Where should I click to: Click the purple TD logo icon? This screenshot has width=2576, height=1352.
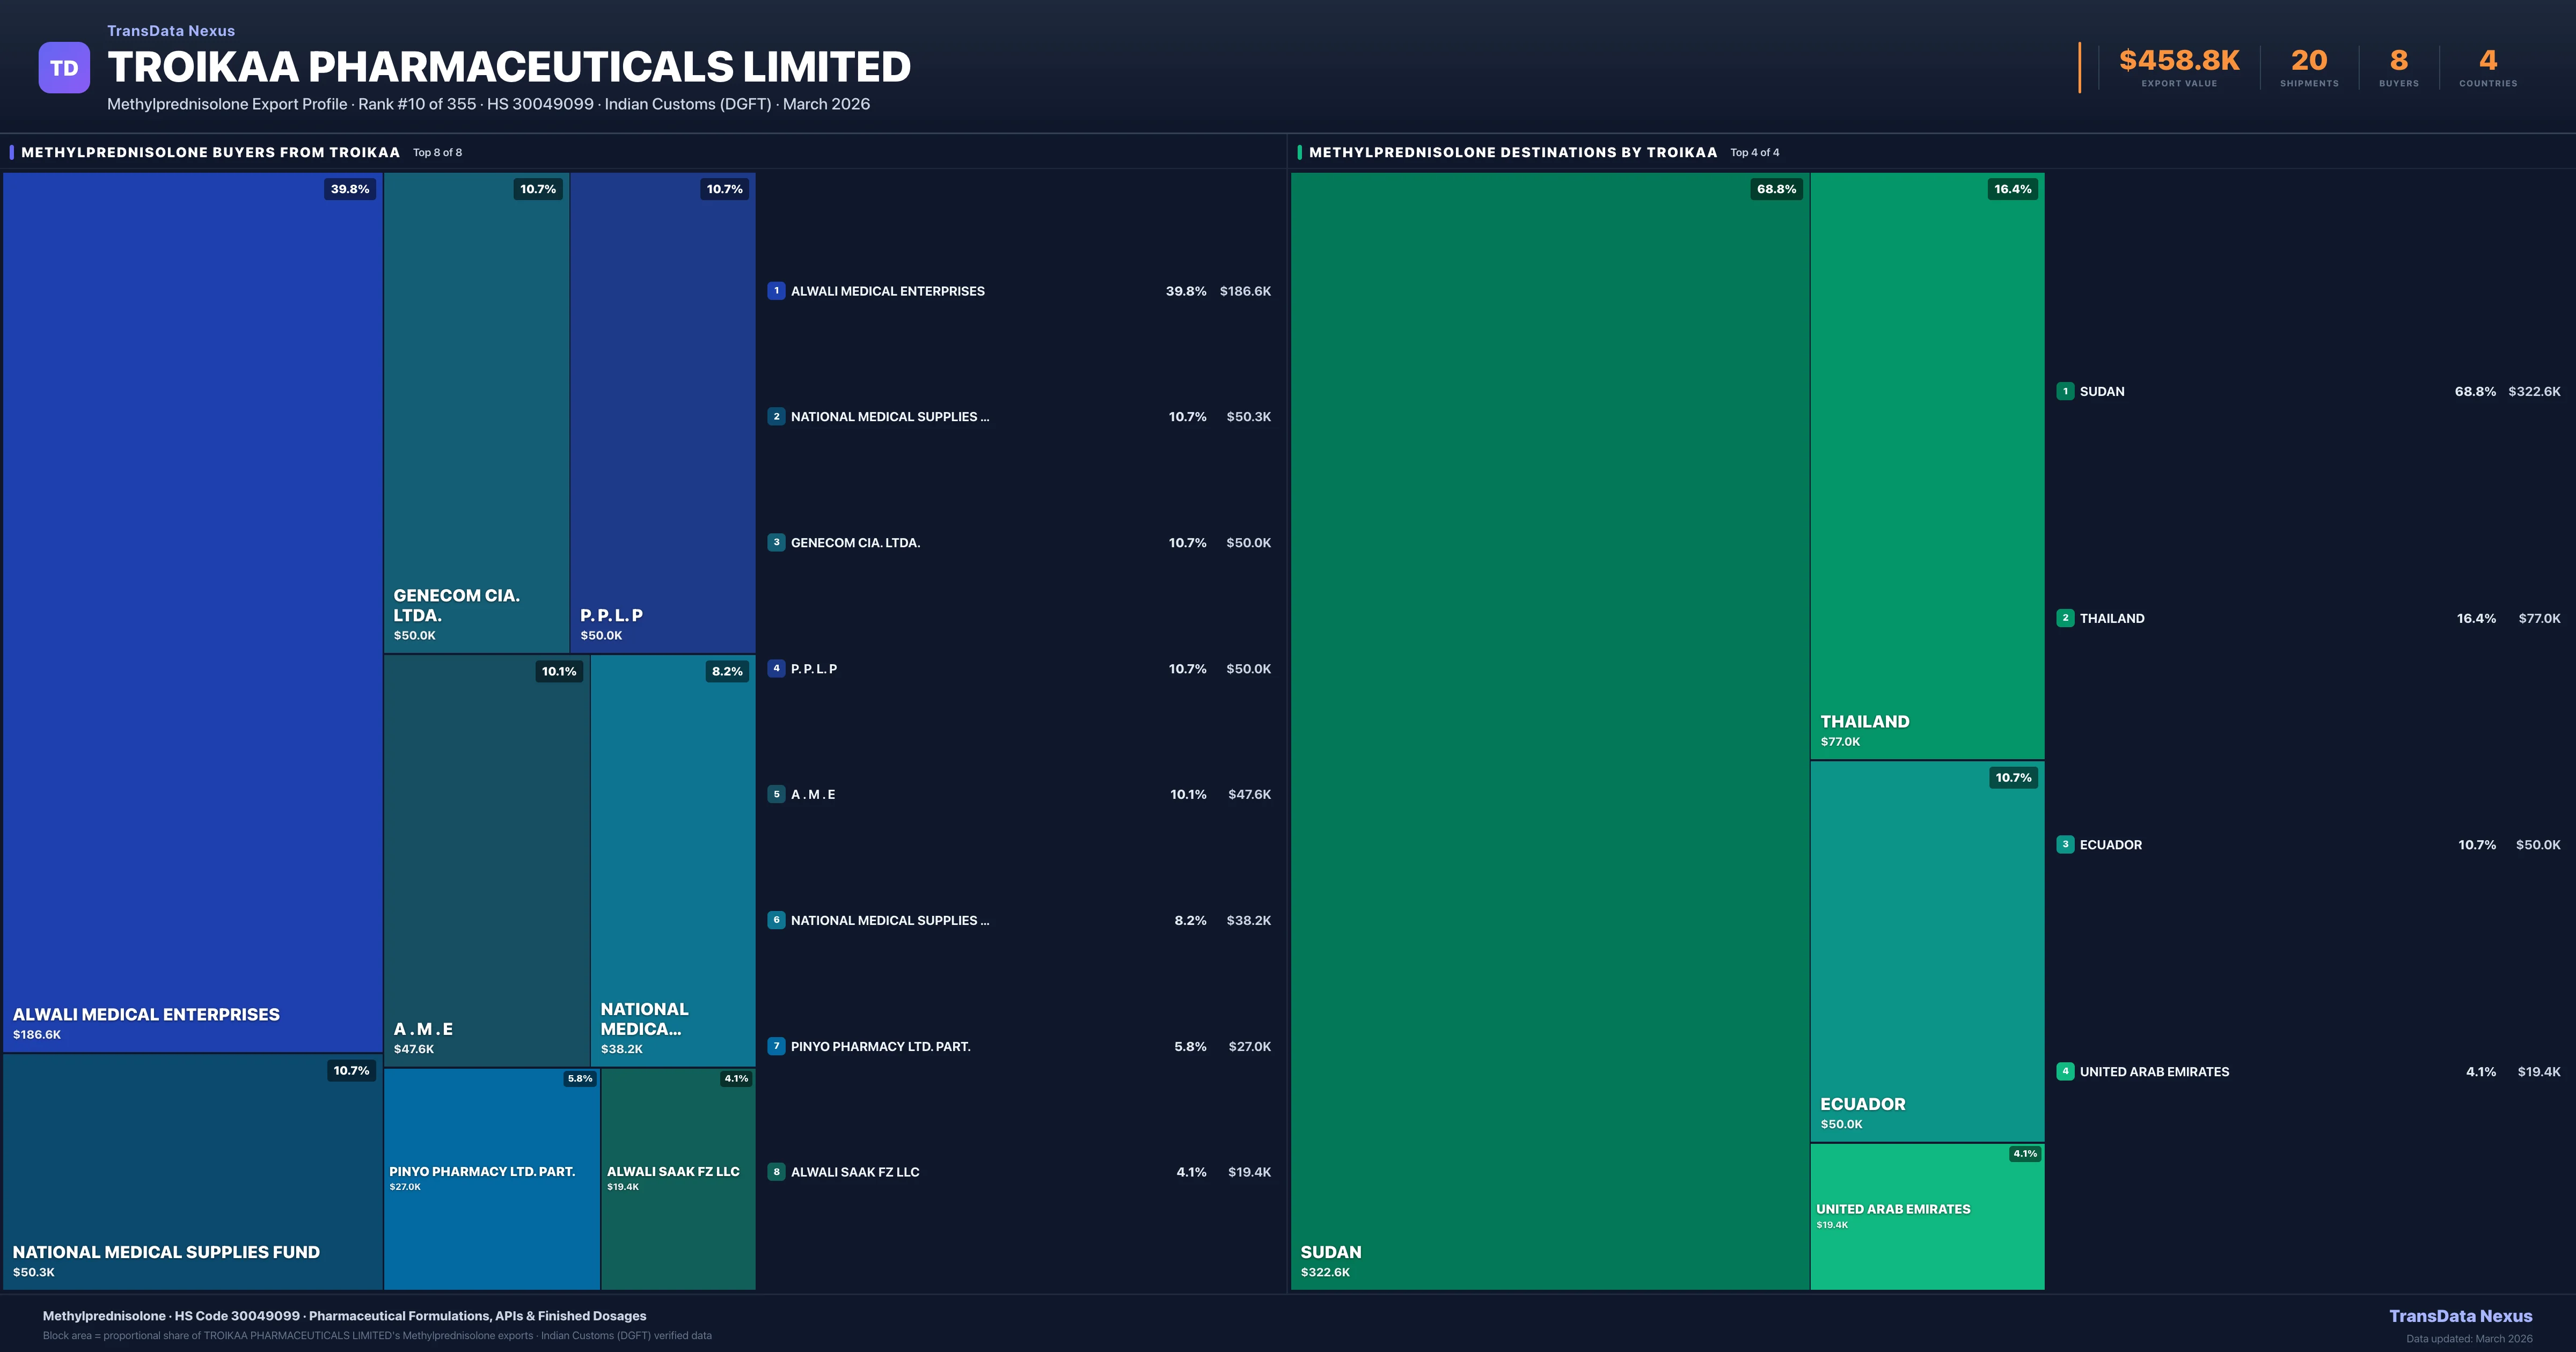tap(64, 68)
